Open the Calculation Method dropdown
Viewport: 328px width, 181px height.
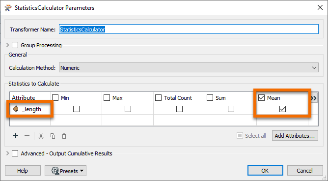pos(189,68)
